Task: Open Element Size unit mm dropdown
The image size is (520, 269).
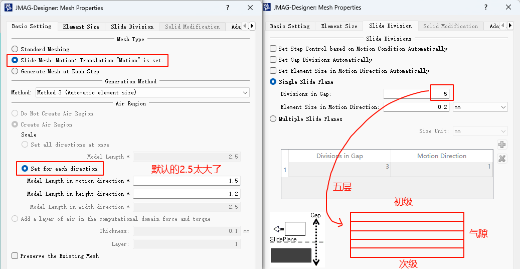Action: [x=480, y=107]
